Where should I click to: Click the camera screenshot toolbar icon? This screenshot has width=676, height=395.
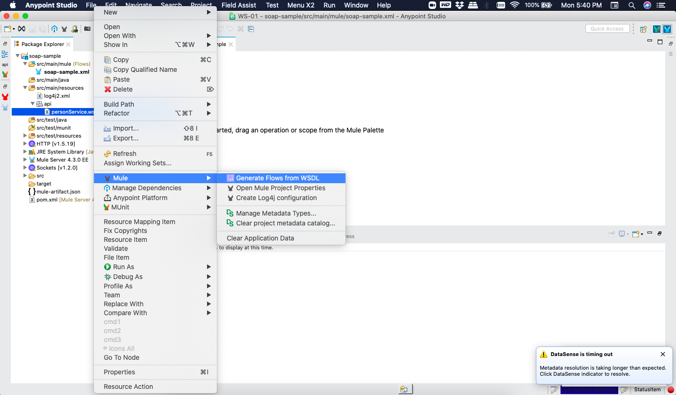[87, 29]
